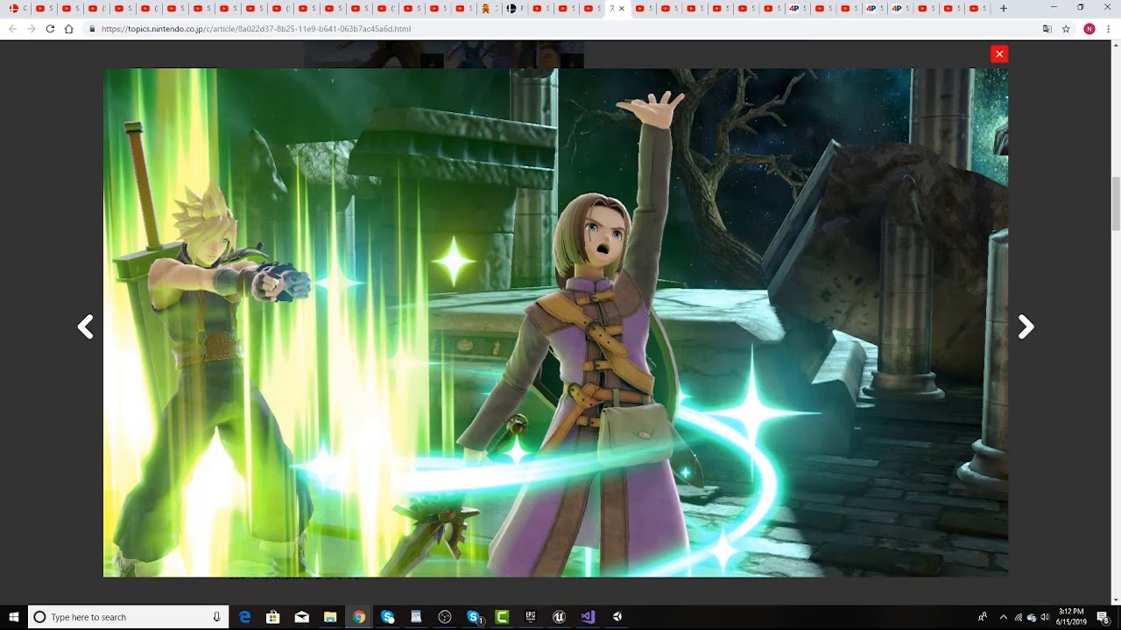
Task: Show hidden system tray icons
Action: pyautogui.click(x=1003, y=617)
